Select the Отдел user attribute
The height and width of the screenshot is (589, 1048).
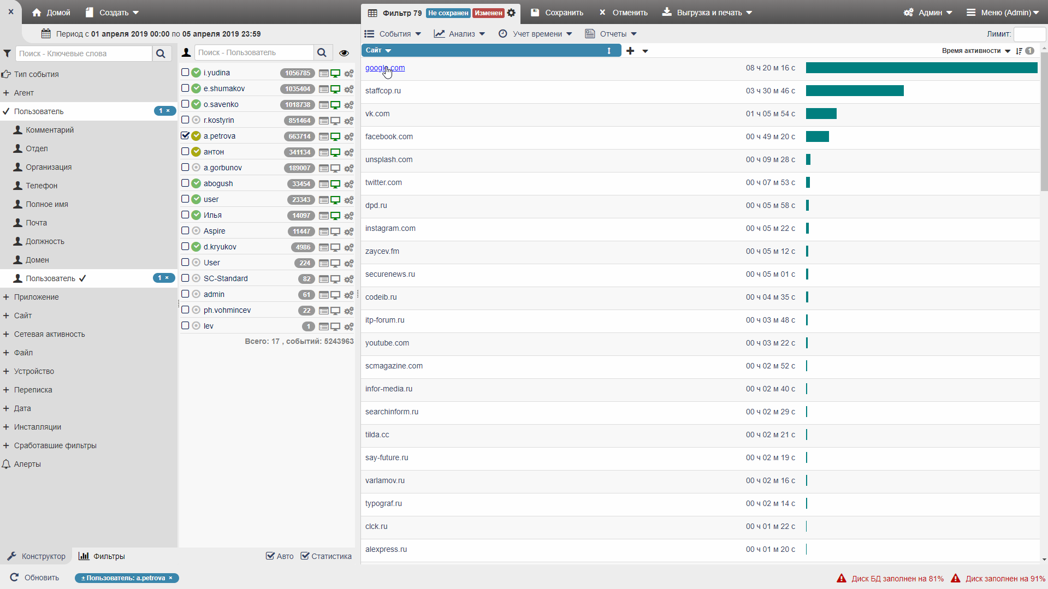[37, 148]
